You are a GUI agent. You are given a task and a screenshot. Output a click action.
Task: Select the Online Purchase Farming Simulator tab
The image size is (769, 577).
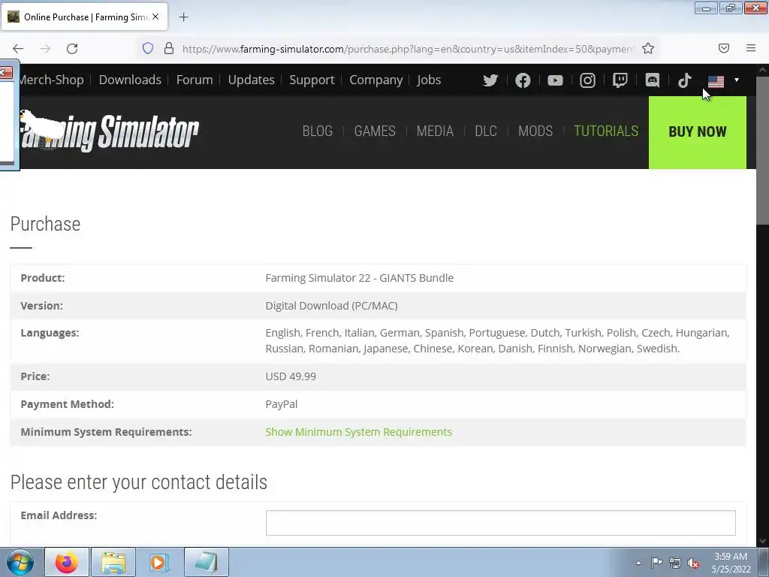click(84, 17)
